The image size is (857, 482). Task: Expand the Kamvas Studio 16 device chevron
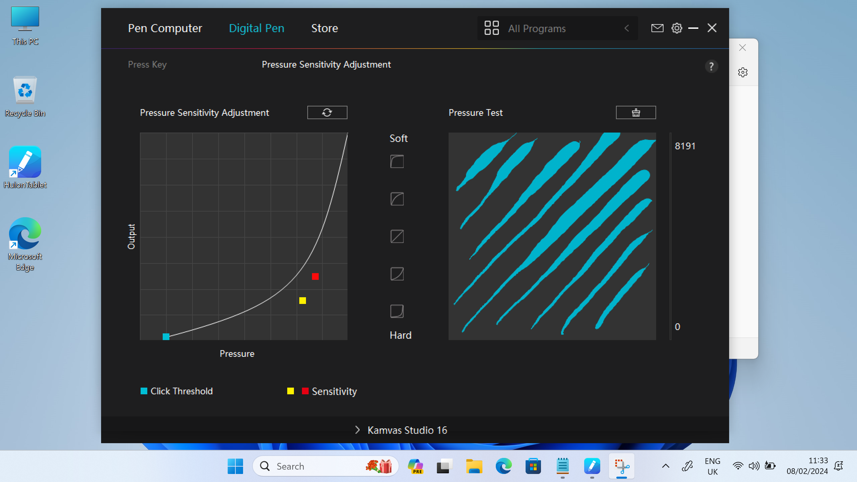pyautogui.click(x=357, y=430)
